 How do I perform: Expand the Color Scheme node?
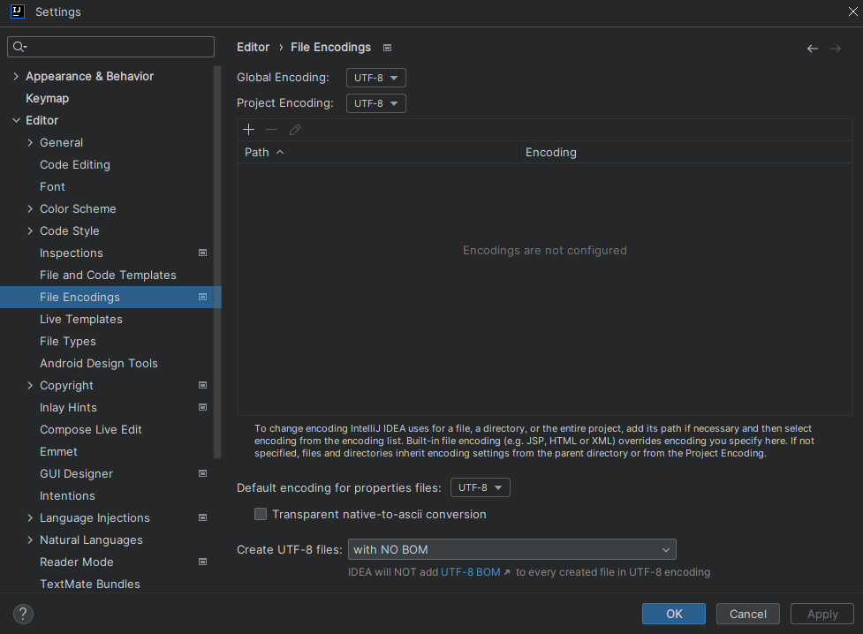(x=30, y=208)
